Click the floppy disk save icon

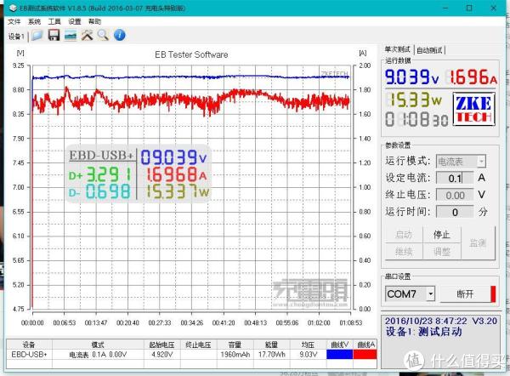click(54, 35)
